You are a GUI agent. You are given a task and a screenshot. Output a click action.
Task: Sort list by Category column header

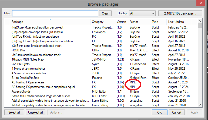point(103,22)
